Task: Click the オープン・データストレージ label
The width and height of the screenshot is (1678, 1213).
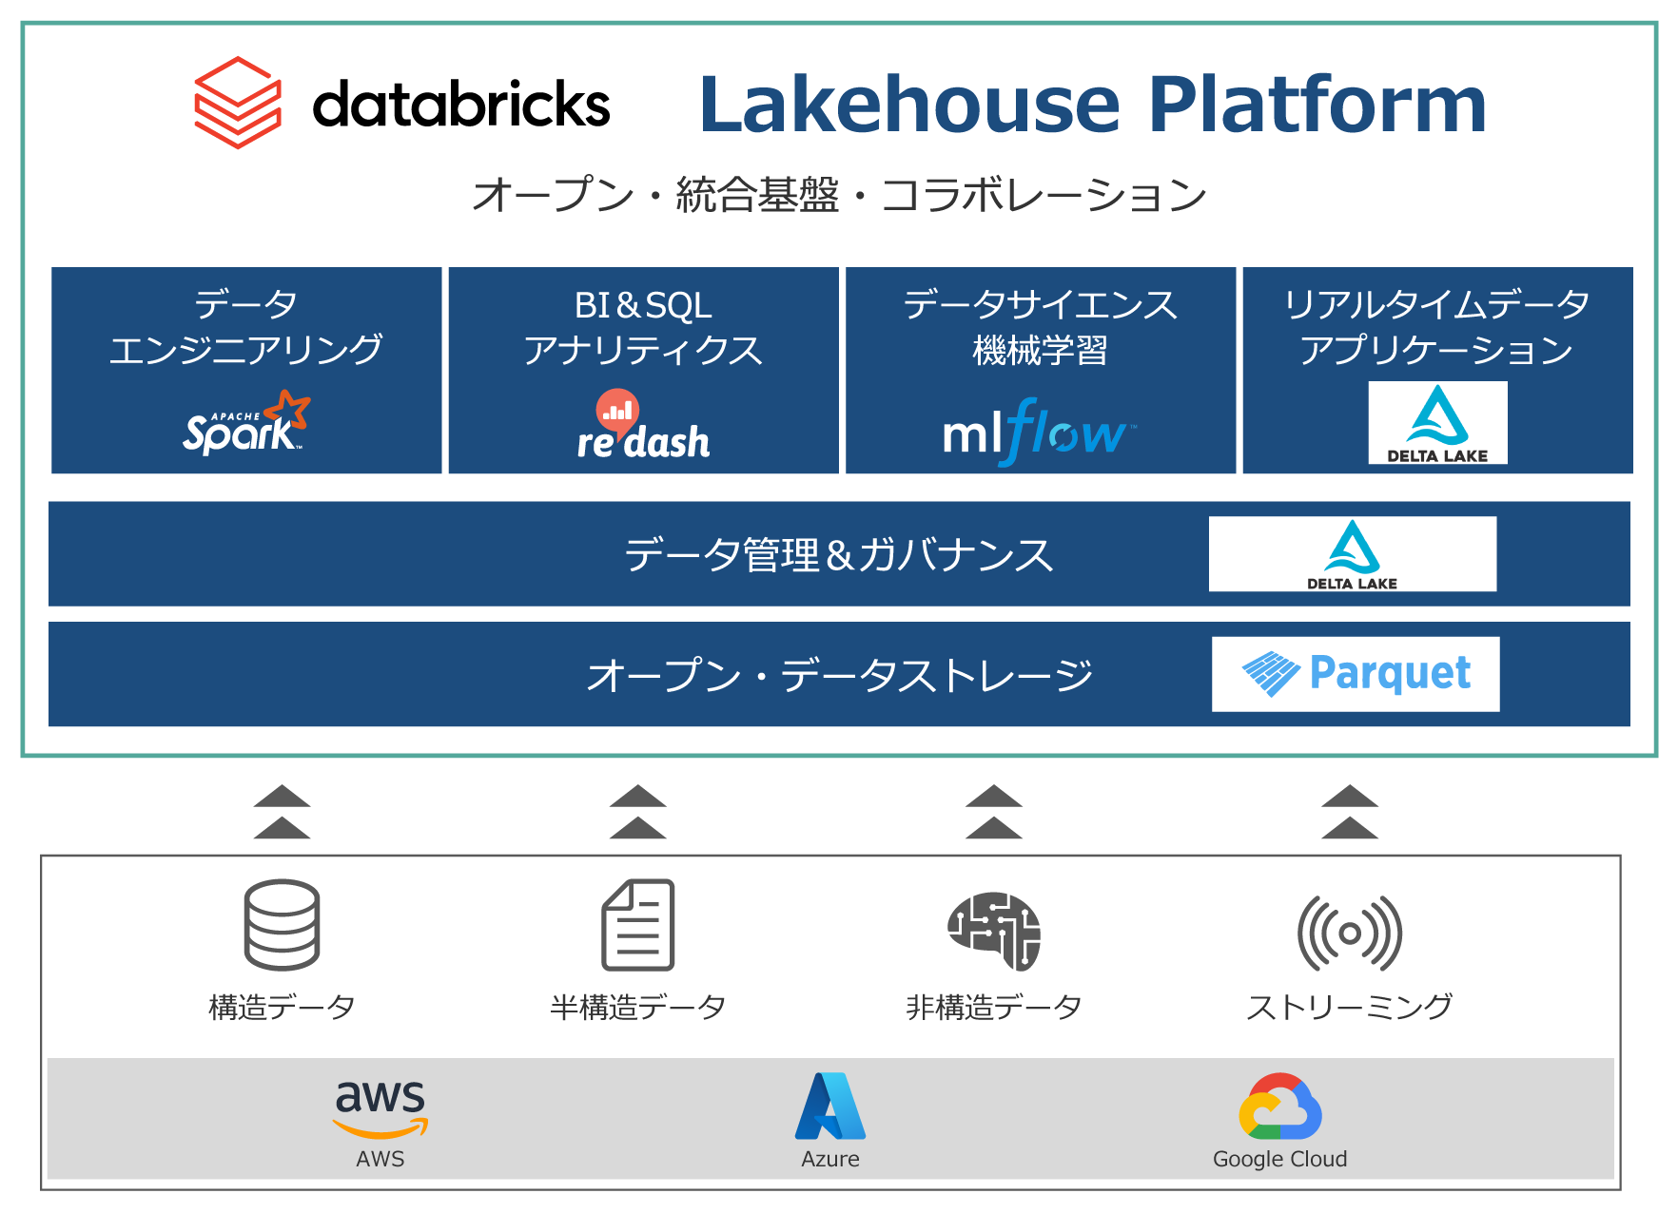Action: 840,675
